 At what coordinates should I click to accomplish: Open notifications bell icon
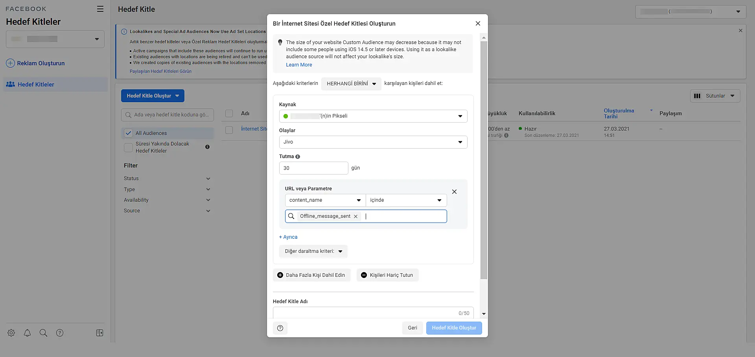[x=27, y=333]
